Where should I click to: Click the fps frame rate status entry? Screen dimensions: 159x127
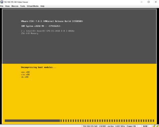(111, 126)
